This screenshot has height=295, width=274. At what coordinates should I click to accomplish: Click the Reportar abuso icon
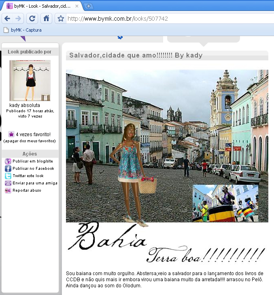click(x=8, y=190)
